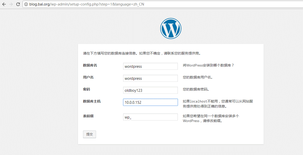Click the 密码 label
The image size is (303, 155).
(87, 89)
